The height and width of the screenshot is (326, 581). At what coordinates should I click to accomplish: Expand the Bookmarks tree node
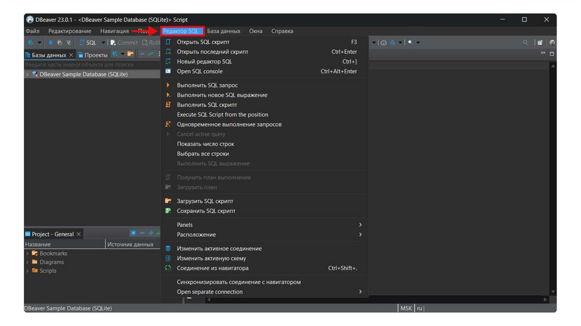click(x=27, y=253)
